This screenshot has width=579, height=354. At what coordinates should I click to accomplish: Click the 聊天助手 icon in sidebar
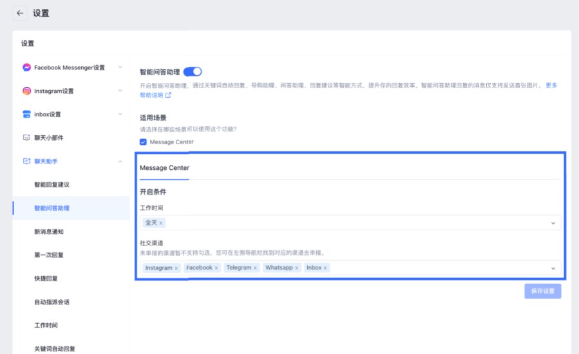(x=26, y=162)
